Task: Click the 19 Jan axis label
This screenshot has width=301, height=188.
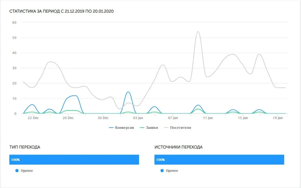Action: [278, 118]
